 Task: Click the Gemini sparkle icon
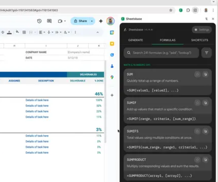(x=101, y=21)
